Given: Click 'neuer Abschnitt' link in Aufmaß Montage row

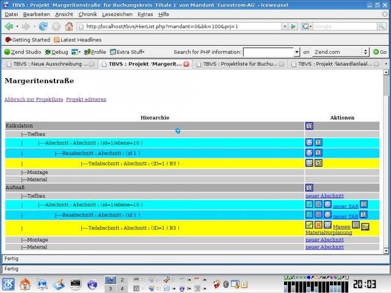Looking at the screenshot, I should tap(324, 240).
